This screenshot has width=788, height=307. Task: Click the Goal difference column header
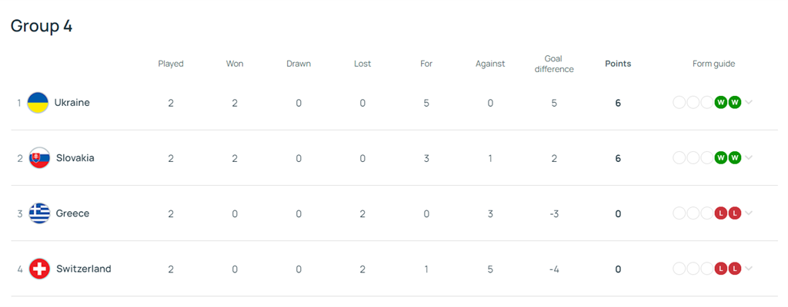554,64
